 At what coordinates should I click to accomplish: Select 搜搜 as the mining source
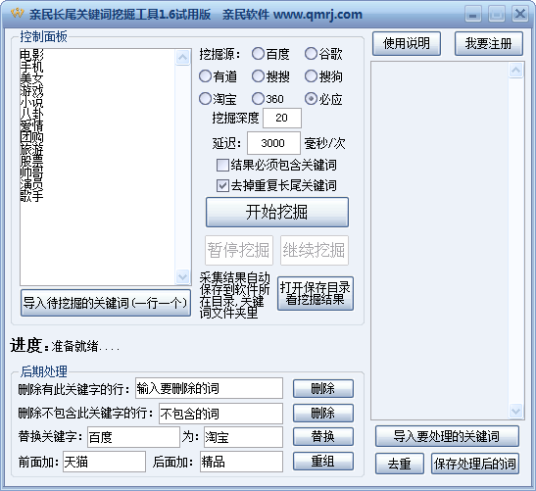pos(270,76)
